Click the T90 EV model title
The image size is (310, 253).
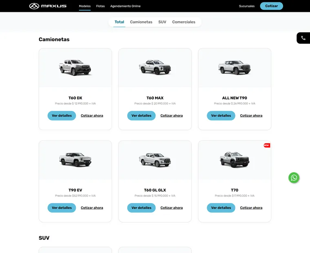point(75,190)
